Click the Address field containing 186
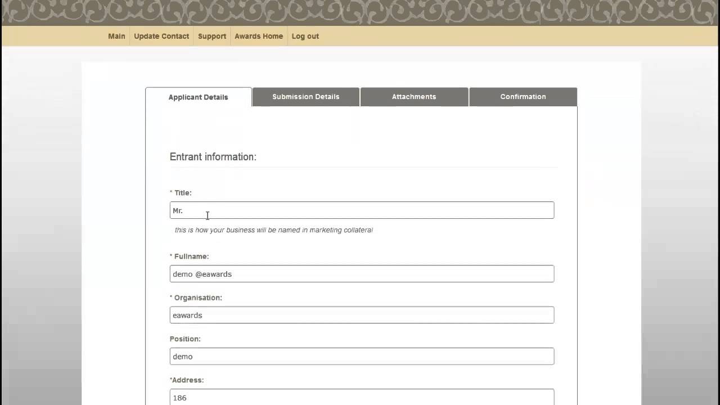Screen dimensions: 720x405 coord(362,397)
